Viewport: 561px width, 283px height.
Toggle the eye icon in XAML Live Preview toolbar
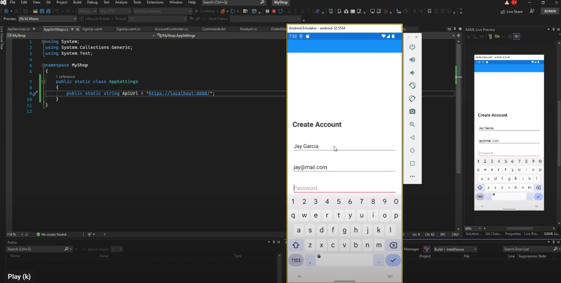(516, 37)
